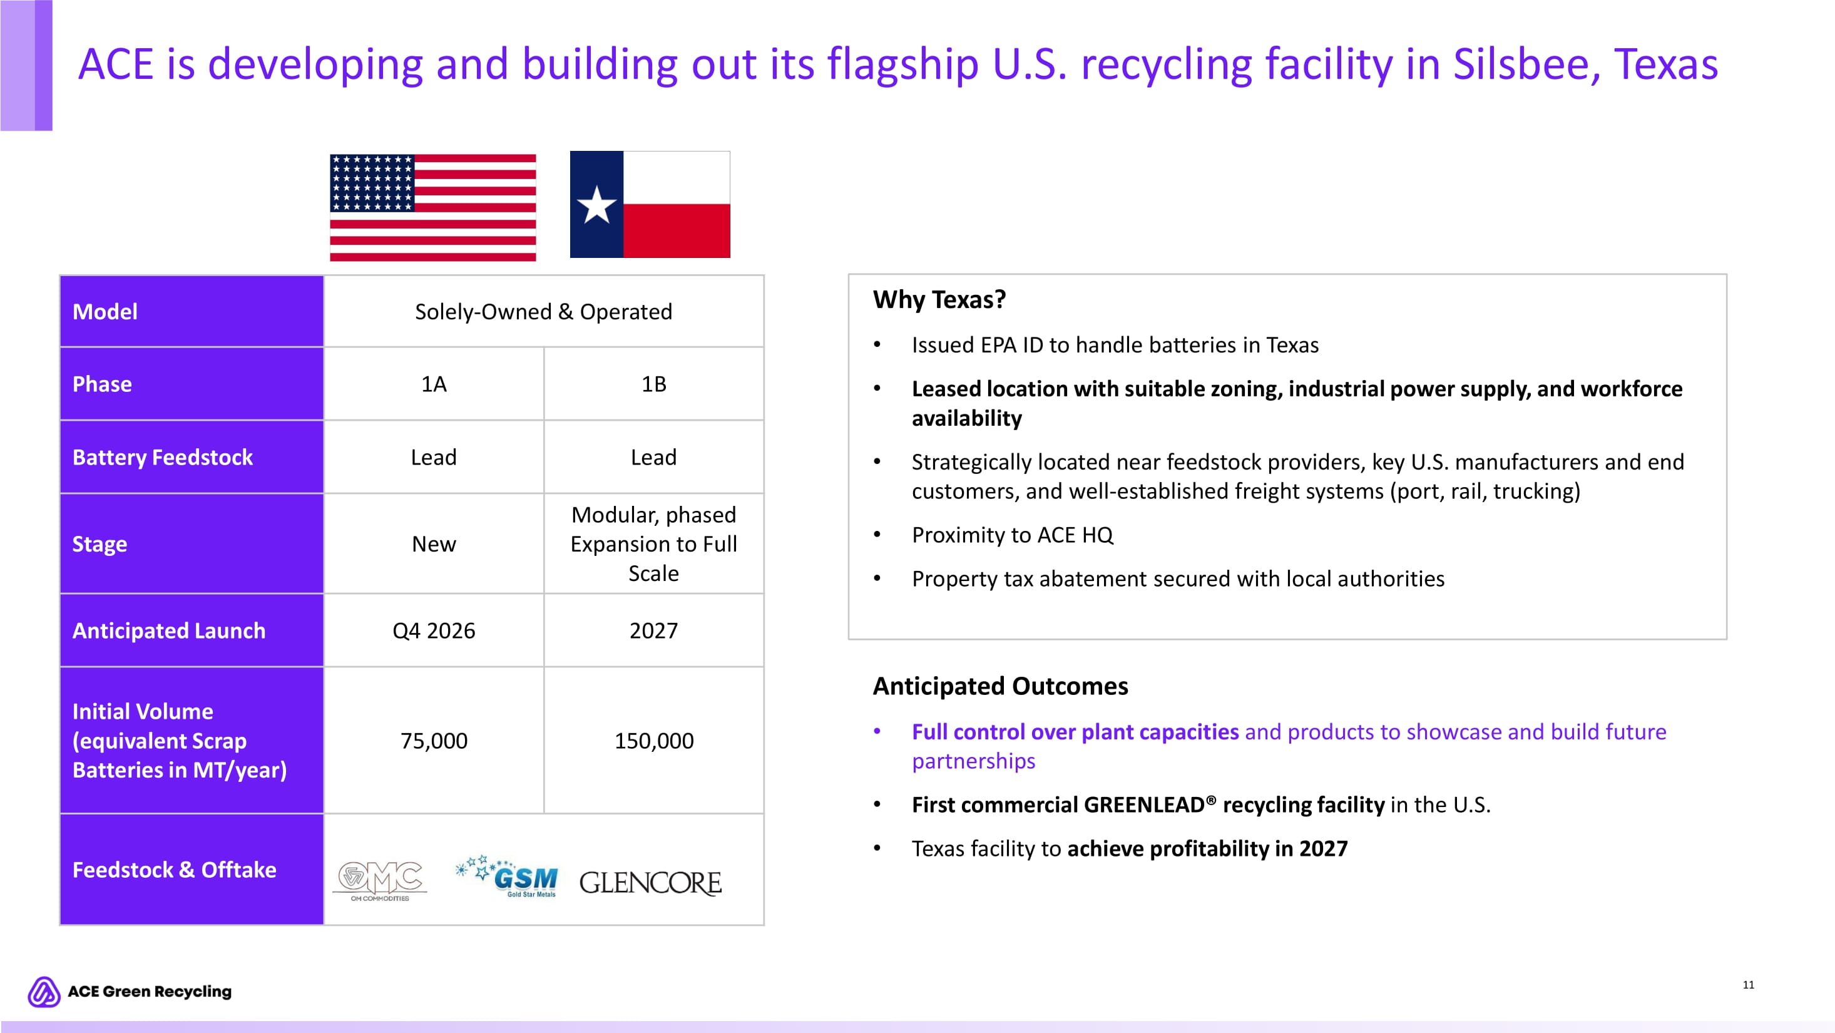
Task: Click the Solely-Owned & Operated cell
Action: [543, 312]
